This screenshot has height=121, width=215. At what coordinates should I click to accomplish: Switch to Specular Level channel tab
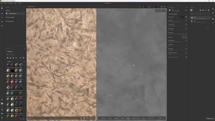click(150, 118)
